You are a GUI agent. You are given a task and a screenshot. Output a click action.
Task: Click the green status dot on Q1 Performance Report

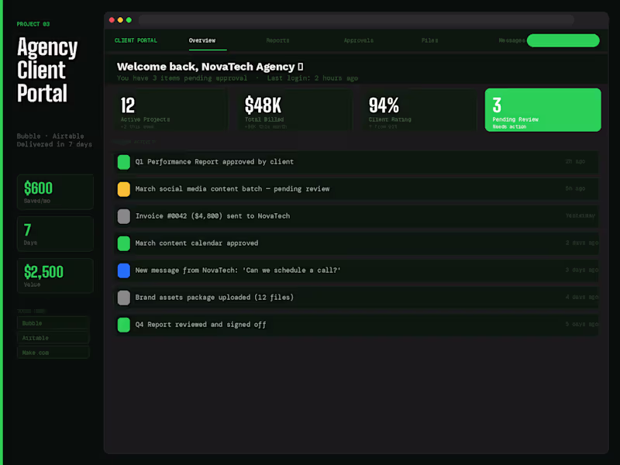(123, 162)
